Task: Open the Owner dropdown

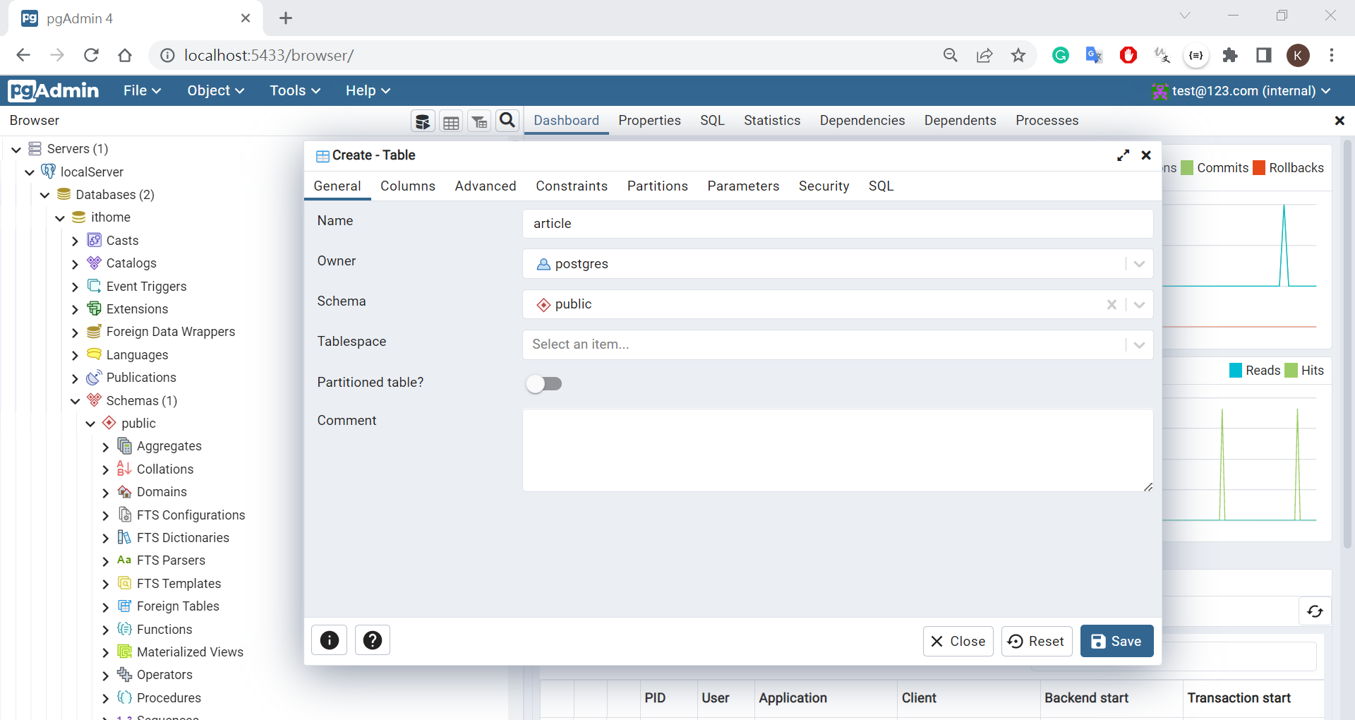Action: [1139, 264]
